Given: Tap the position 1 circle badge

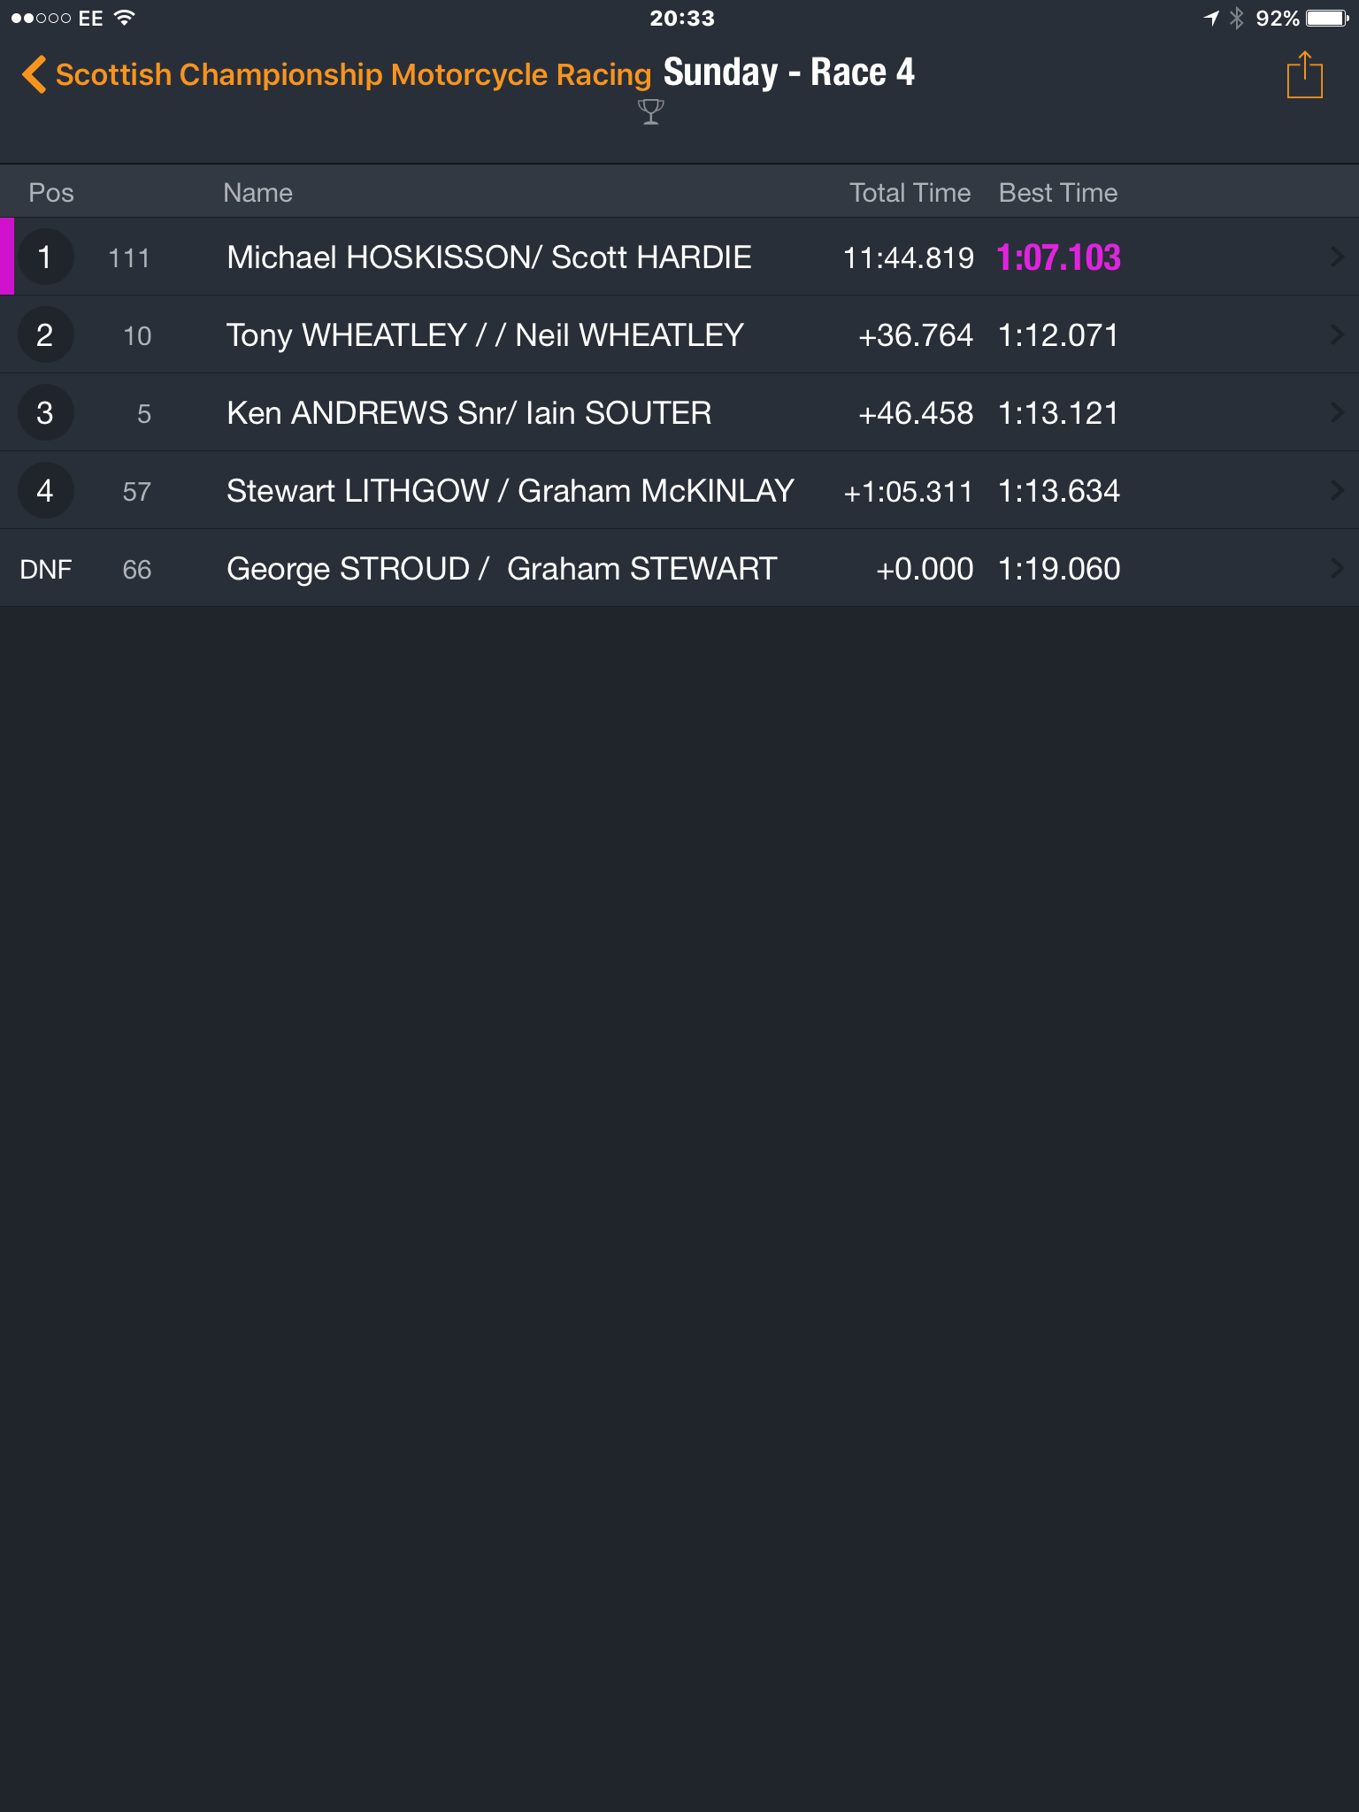Looking at the screenshot, I should (x=45, y=257).
